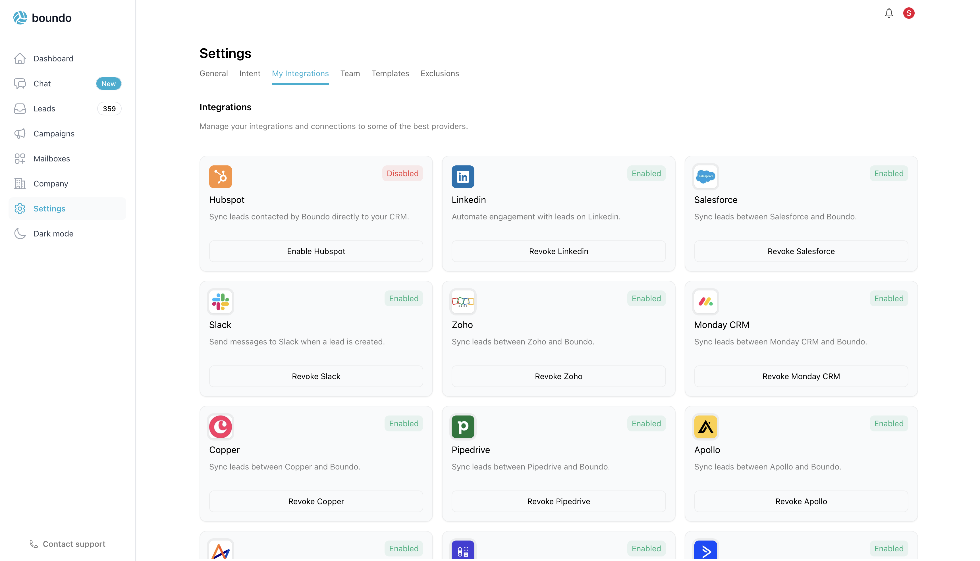Open the Exclusions tab

439,73
